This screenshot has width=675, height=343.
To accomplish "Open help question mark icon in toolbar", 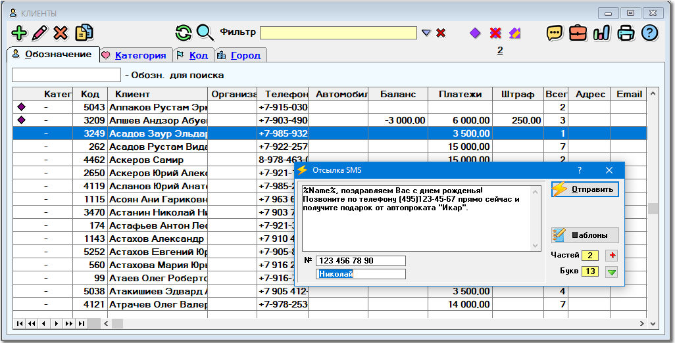I will click(x=650, y=33).
